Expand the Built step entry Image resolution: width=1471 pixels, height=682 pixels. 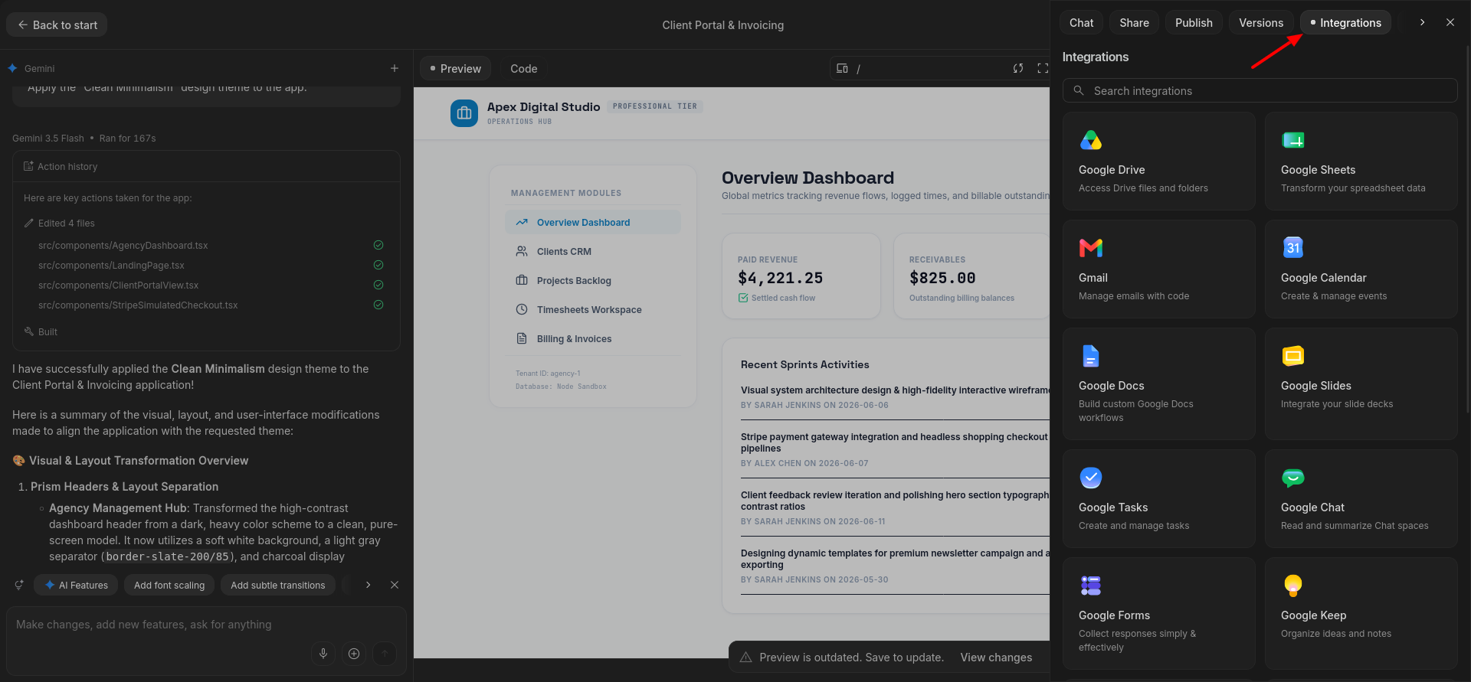tap(41, 331)
